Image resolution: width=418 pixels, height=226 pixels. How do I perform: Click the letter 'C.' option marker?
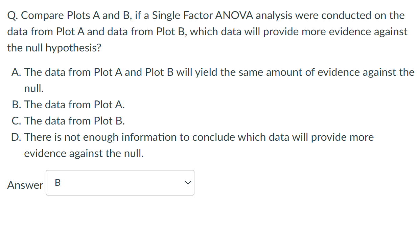pos(17,121)
